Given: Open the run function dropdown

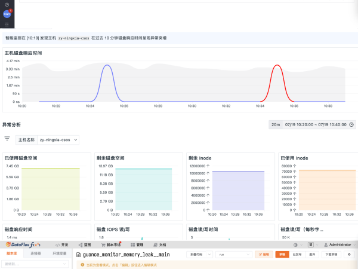Looking at the screenshot, I should click(x=233, y=255).
